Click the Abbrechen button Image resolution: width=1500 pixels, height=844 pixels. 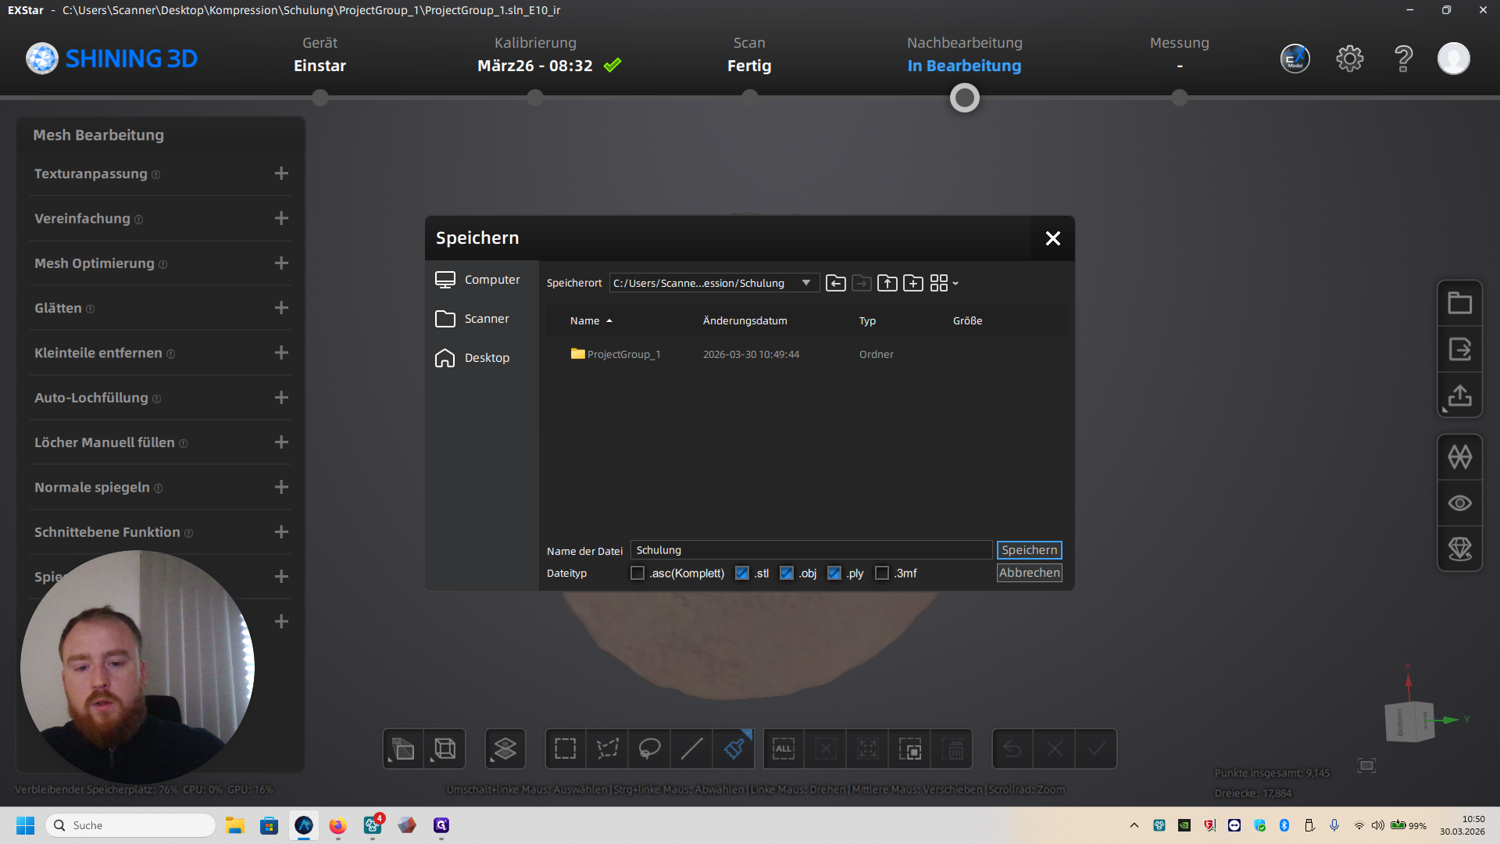point(1029,573)
